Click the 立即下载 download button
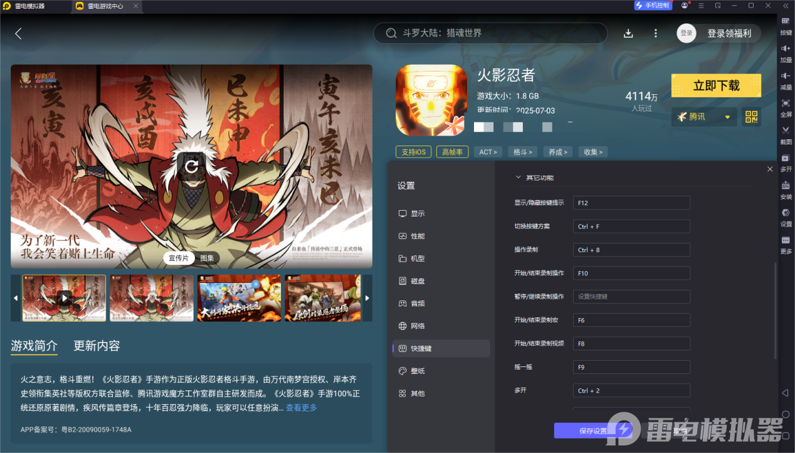This screenshot has height=453, width=795. coord(716,86)
